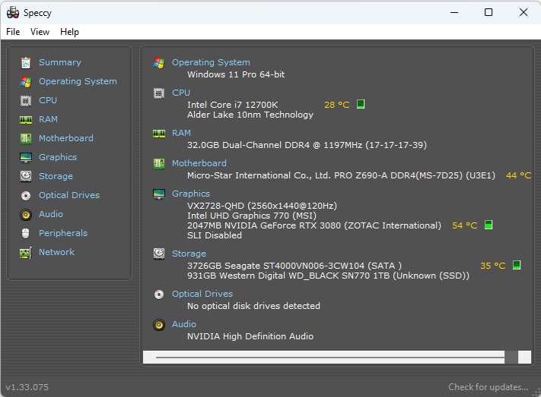Open the RAM heading link in summary
The image size is (541, 397).
pyautogui.click(x=181, y=133)
